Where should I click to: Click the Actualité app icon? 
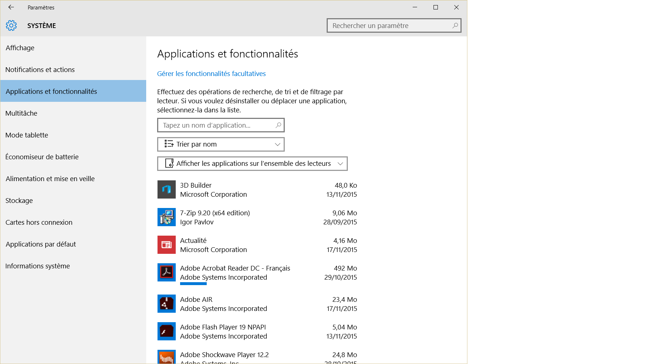point(167,245)
